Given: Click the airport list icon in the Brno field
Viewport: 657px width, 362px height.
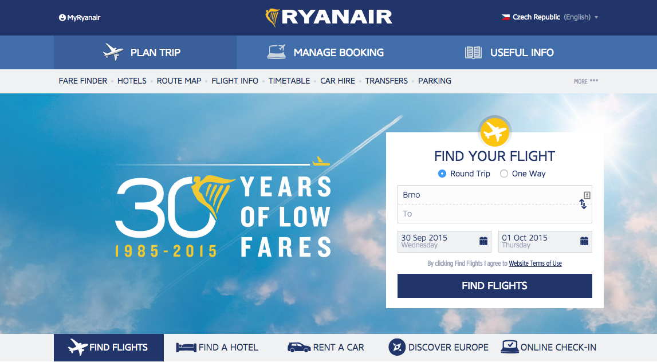Looking at the screenshot, I should (587, 195).
